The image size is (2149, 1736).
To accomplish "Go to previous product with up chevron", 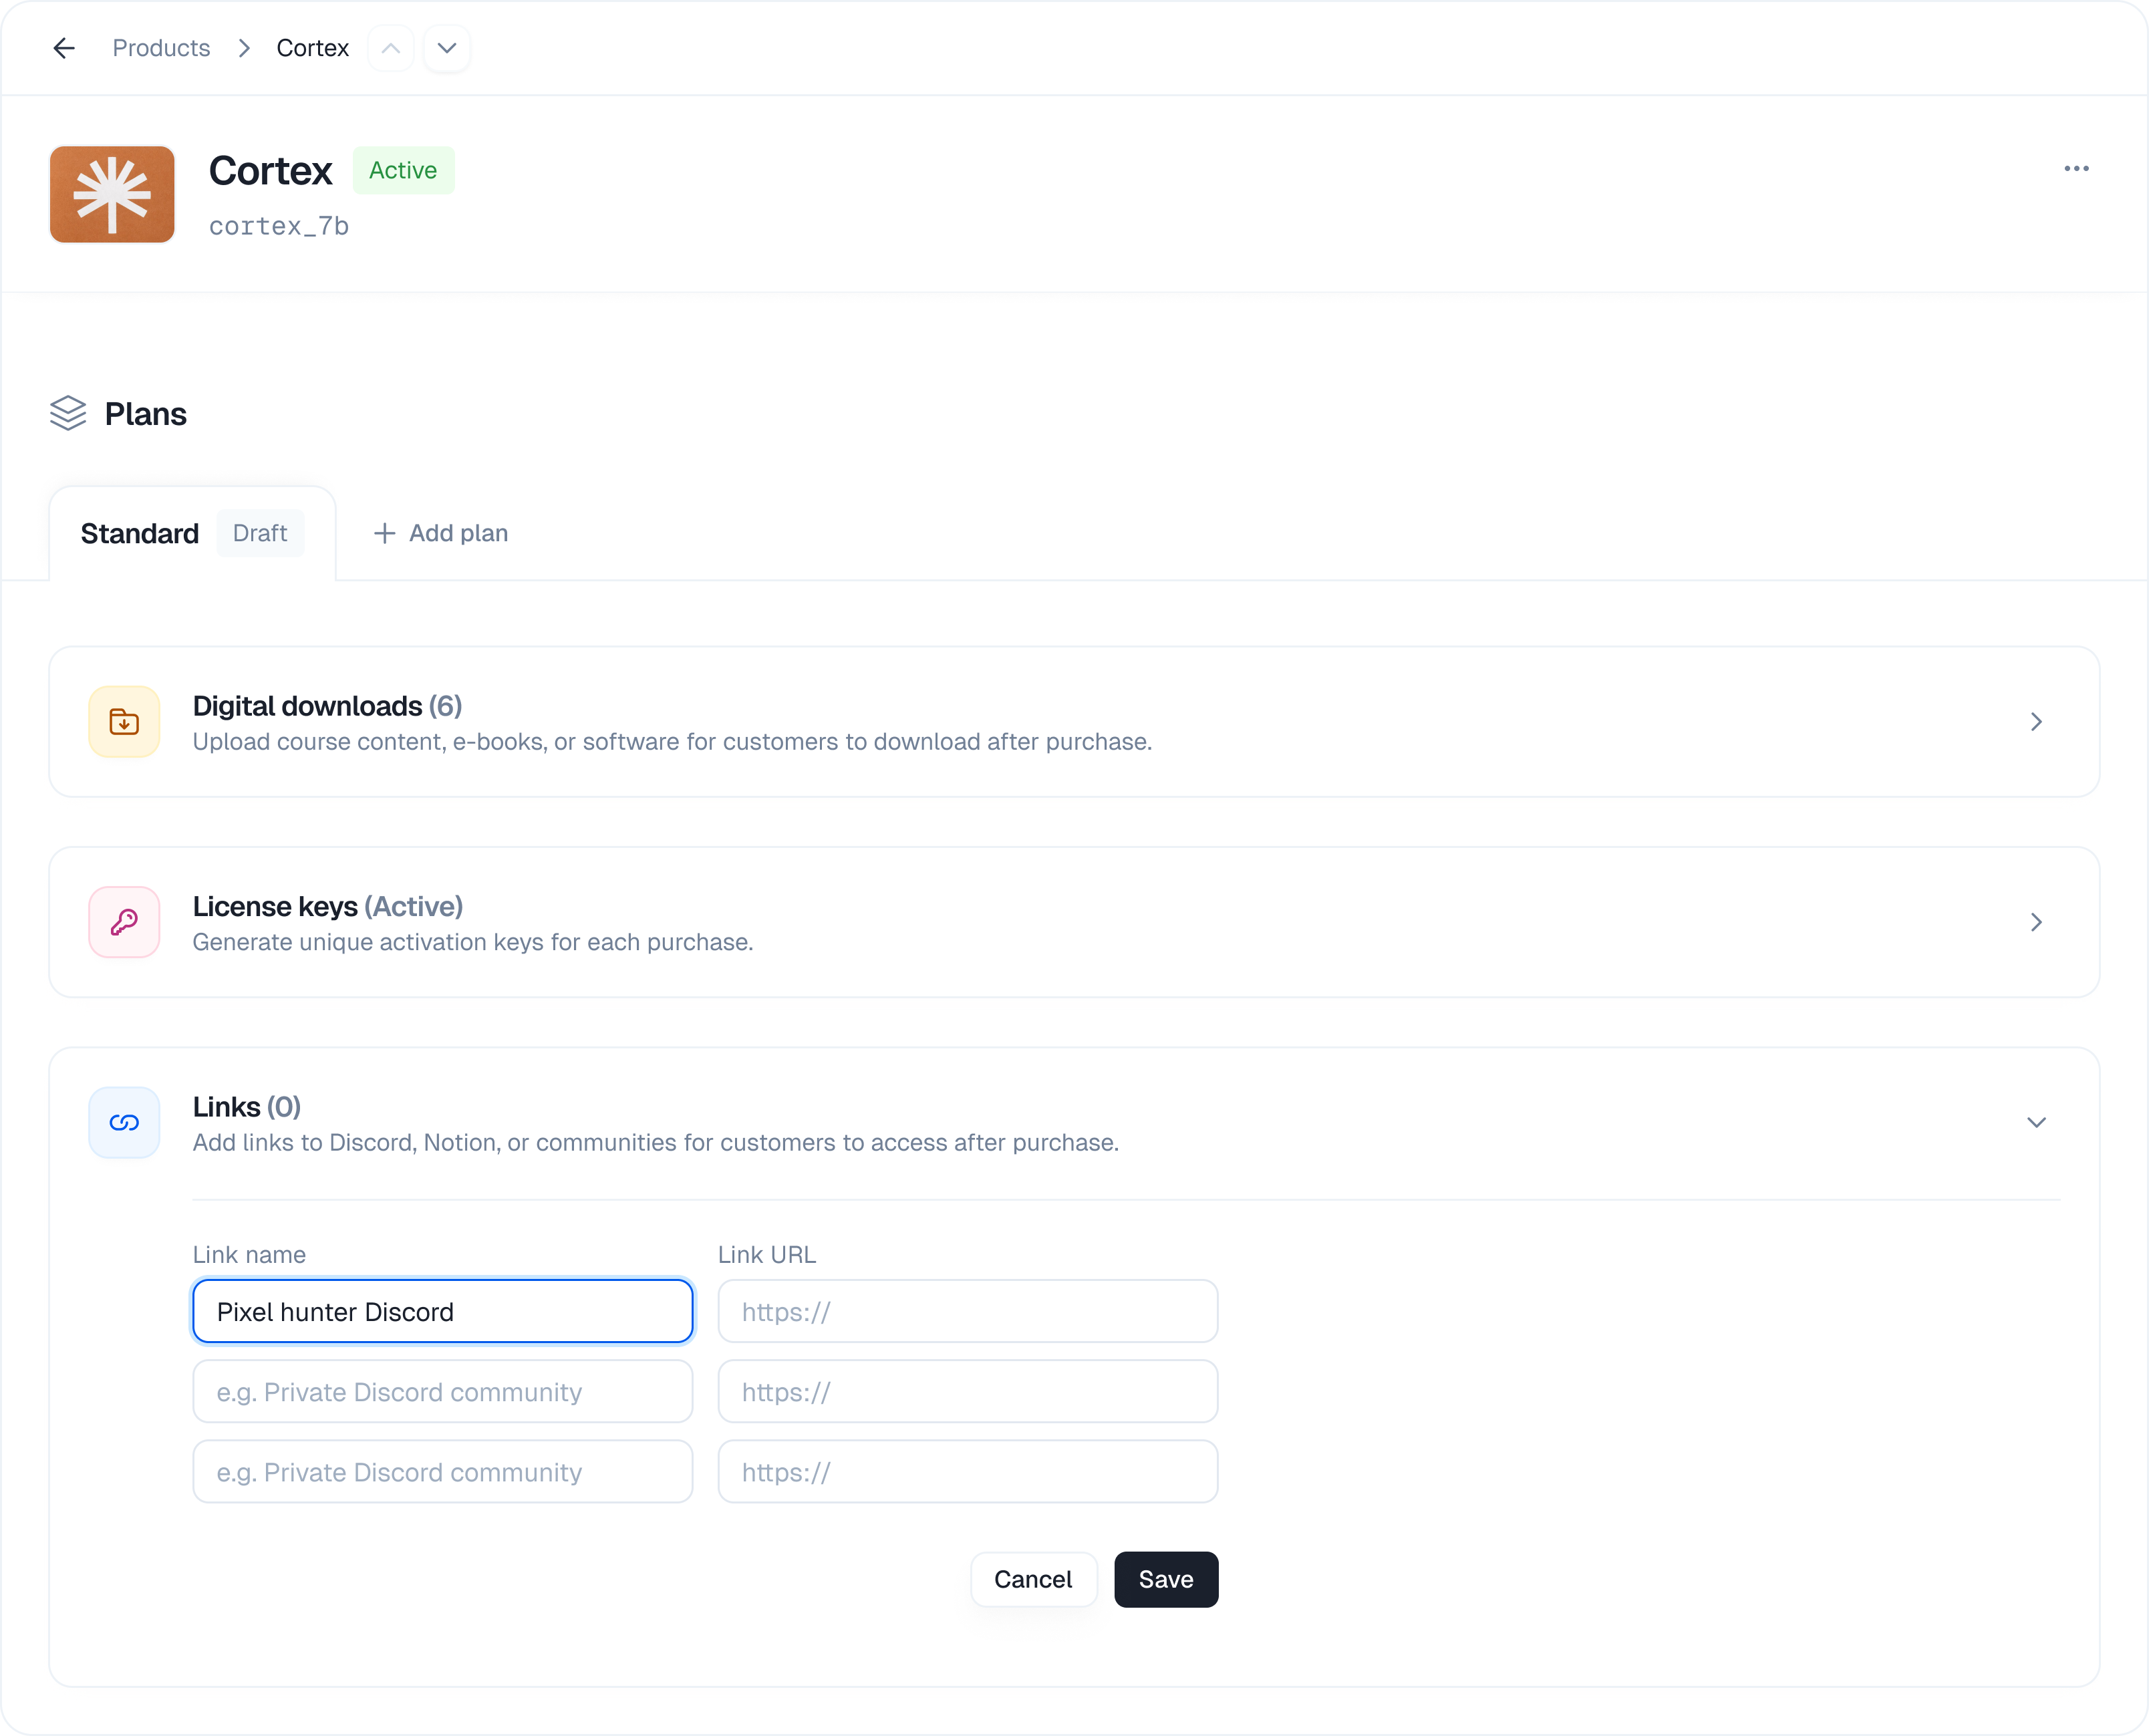I will [391, 48].
